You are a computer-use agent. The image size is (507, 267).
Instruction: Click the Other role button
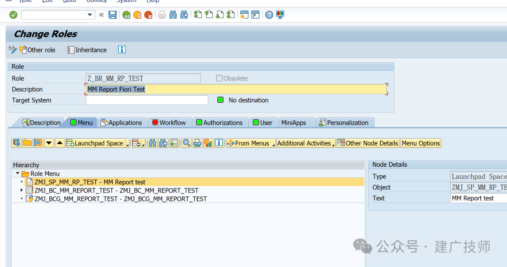(x=38, y=50)
